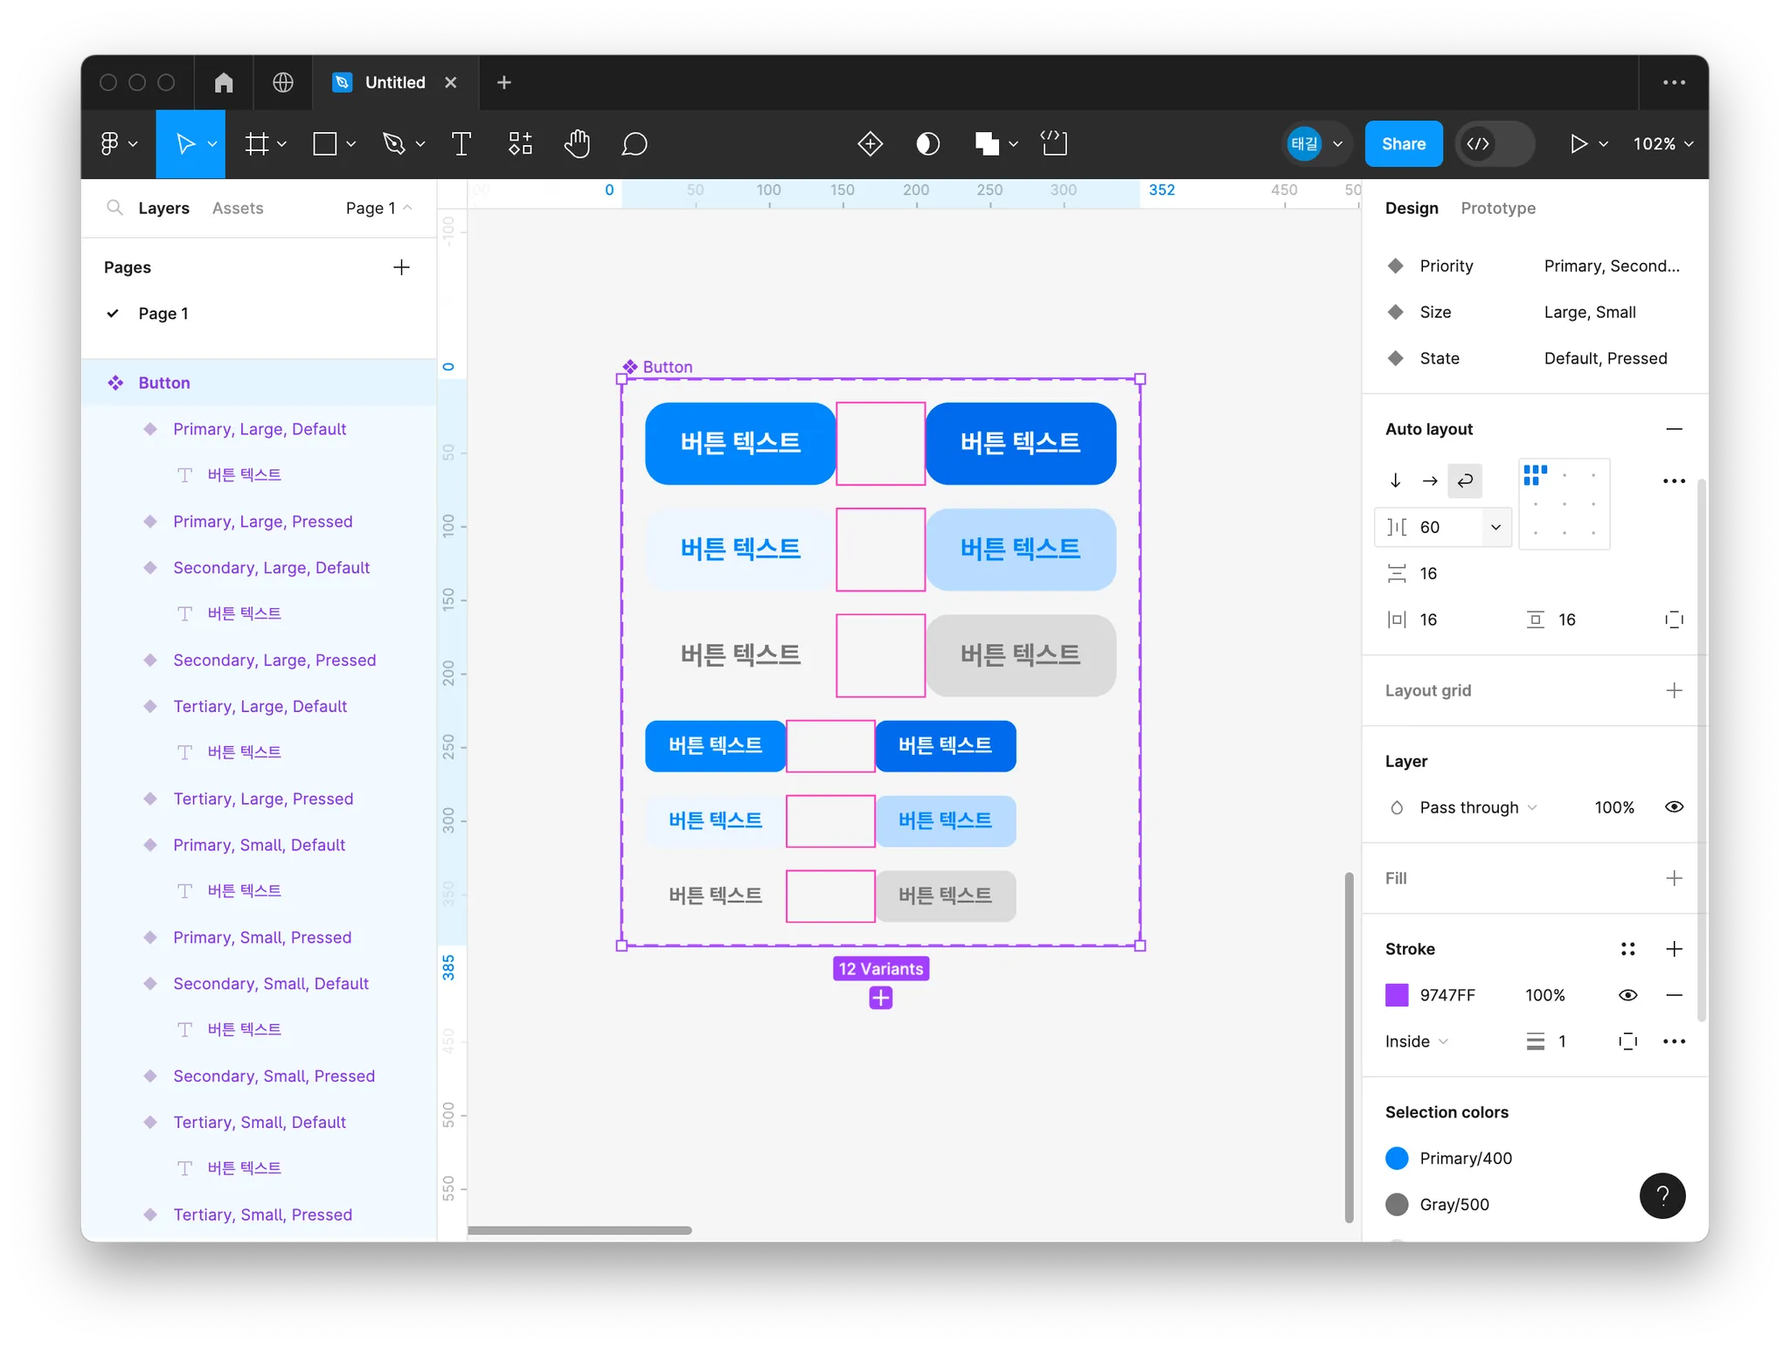Viewport: 1790px width, 1349px height.
Task: Select the Frame tool
Action: click(257, 144)
